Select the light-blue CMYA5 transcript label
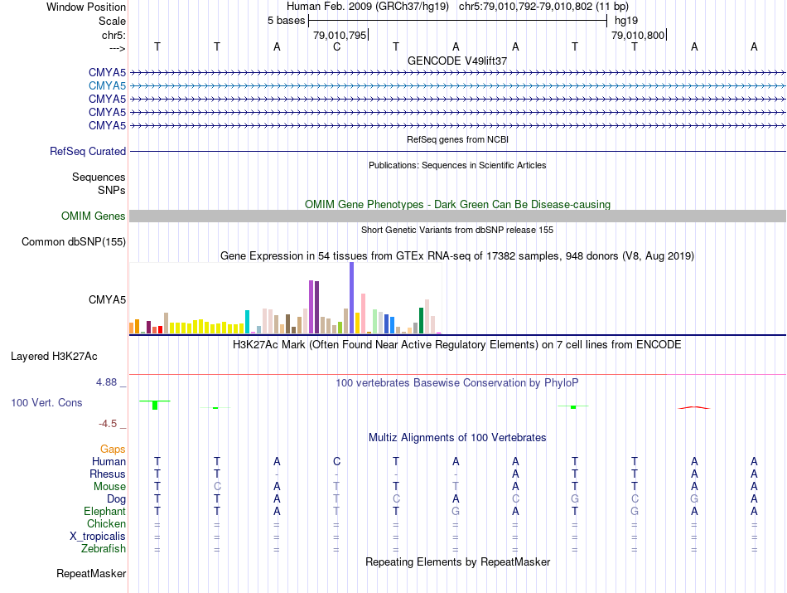This screenshot has width=787, height=593. click(107, 86)
